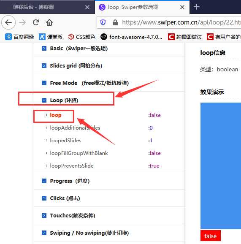Click the :true value for loopPreventsSlide

click(154, 166)
